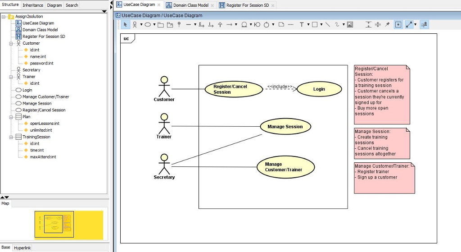The width and height of the screenshot is (461, 252).
Task: Choose the Association line tool
Action: (x=189, y=25)
